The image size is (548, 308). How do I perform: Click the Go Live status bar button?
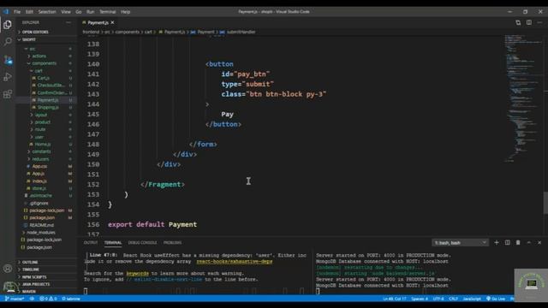496,299
